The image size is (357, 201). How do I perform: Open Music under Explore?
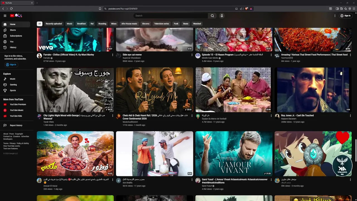pos(16,79)
